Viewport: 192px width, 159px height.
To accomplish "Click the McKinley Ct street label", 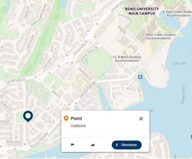I will point(14,142).
